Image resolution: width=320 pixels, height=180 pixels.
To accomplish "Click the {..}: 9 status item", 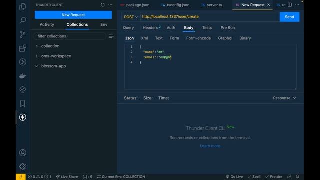I will (87, 177).
